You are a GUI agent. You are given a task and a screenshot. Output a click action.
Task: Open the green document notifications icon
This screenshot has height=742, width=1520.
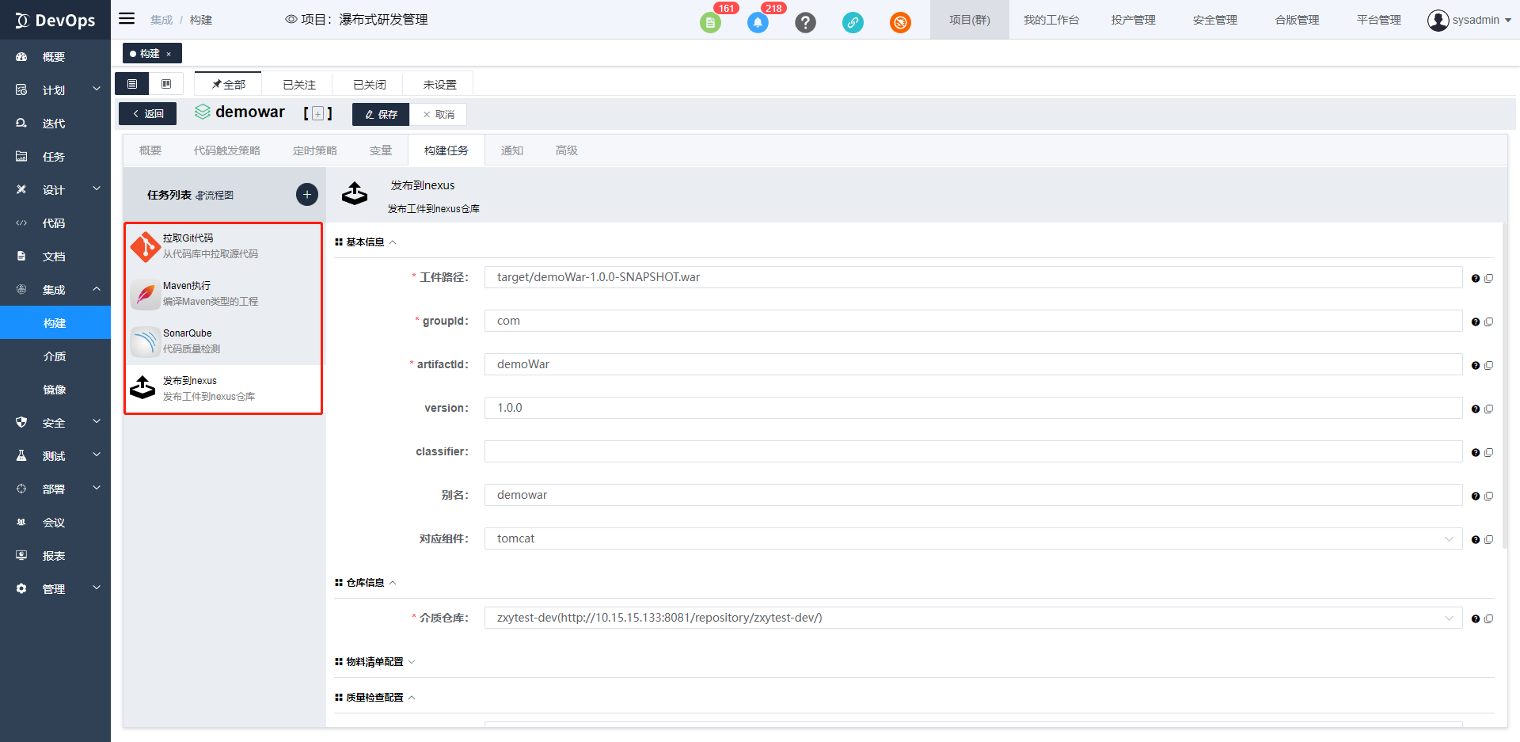(710, 23)
